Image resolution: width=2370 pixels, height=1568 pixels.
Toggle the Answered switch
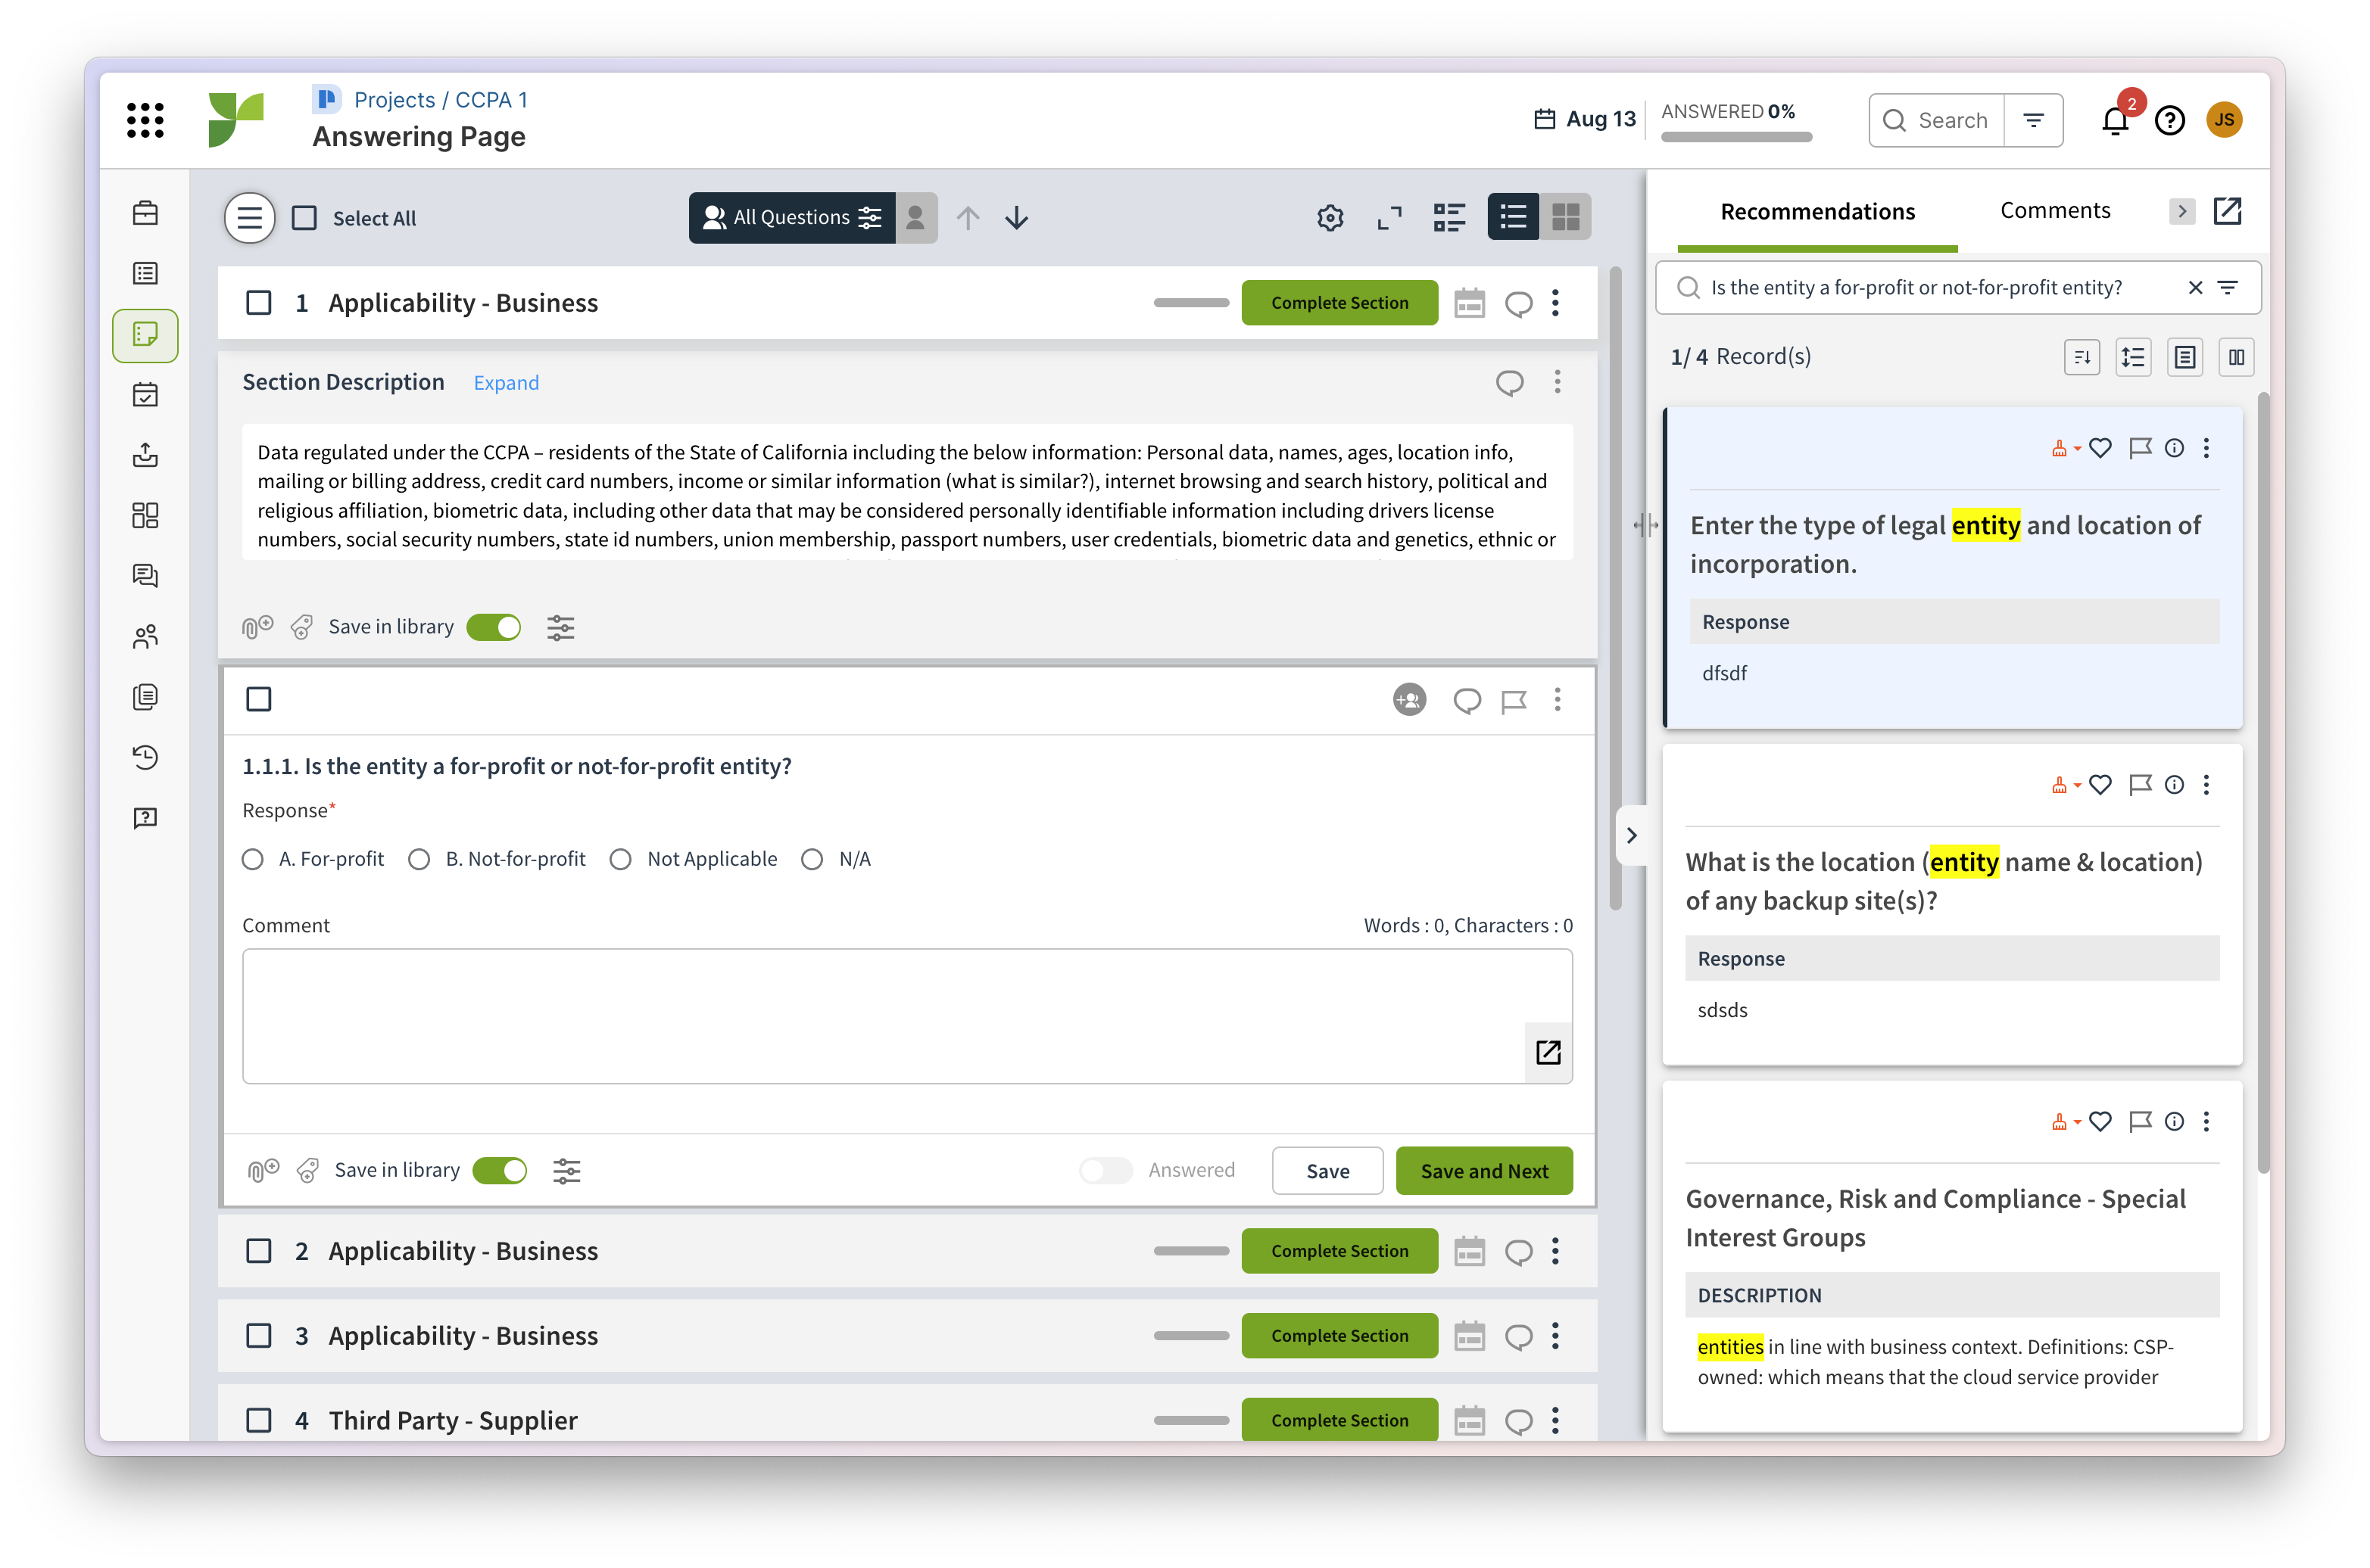tap(1105, 1170)
